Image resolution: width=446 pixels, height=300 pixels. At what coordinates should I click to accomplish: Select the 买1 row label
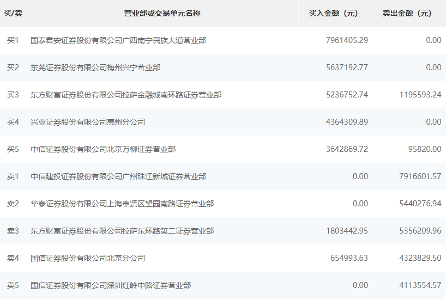[x=13, y=40]
